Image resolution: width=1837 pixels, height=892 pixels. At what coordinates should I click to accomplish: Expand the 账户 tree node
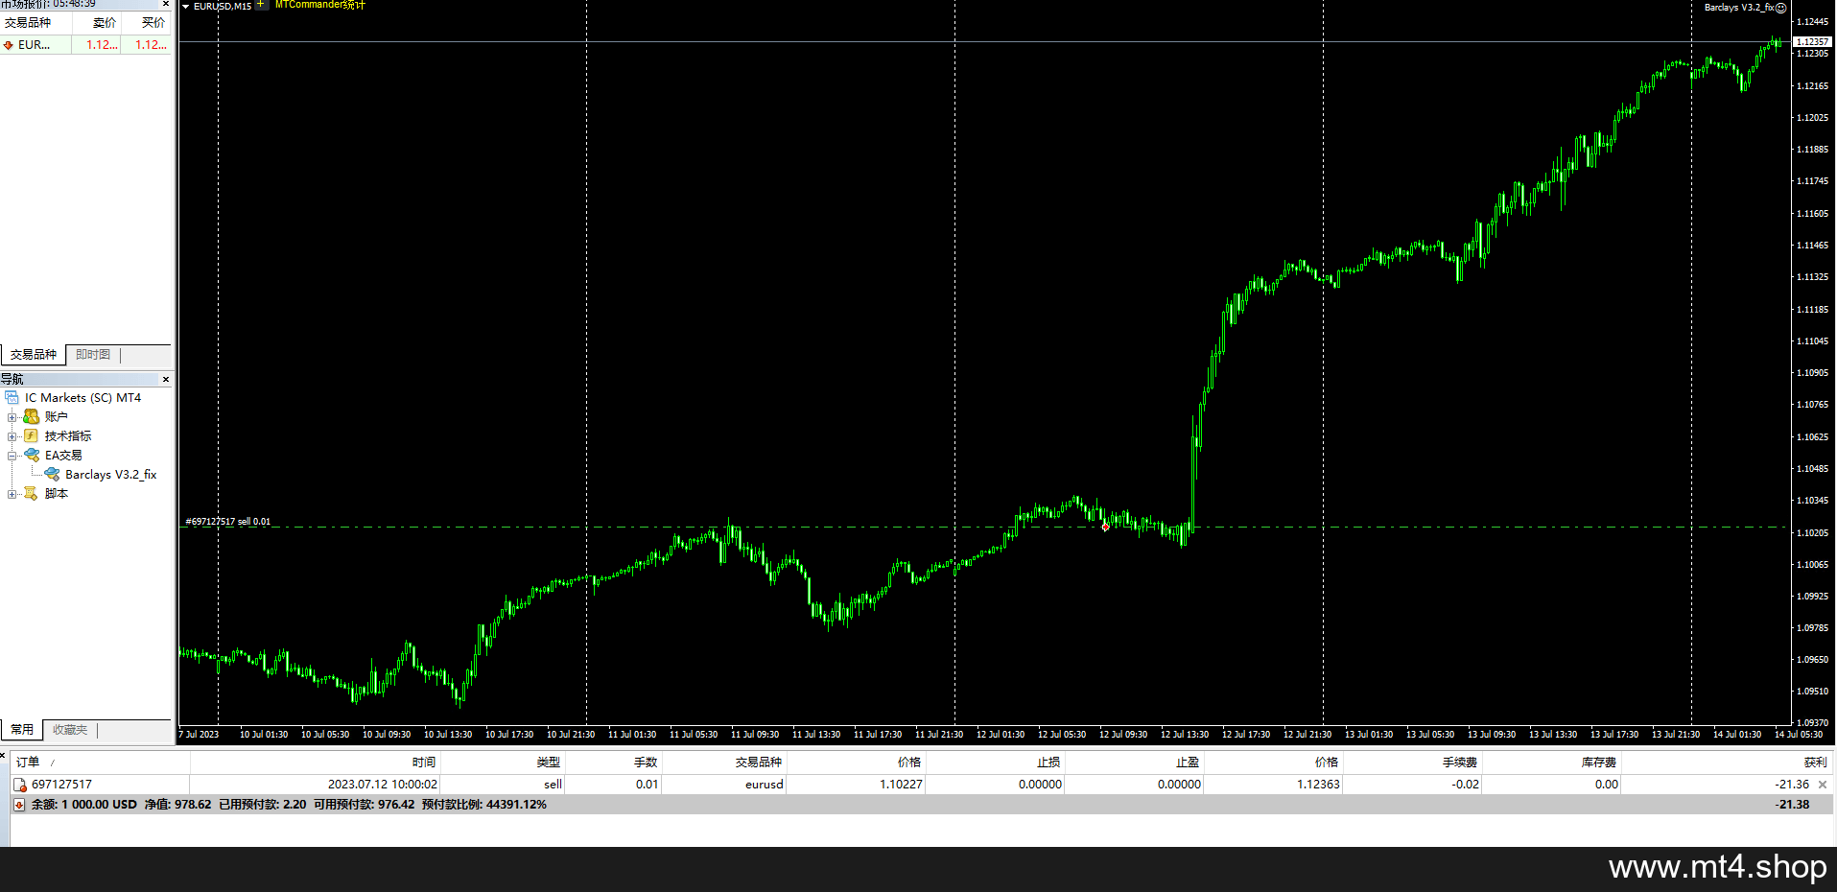point(12,416)
